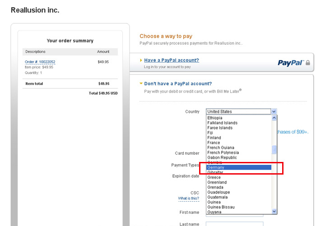
Task: Click the list scroll-down arrow
Action: 274,211
